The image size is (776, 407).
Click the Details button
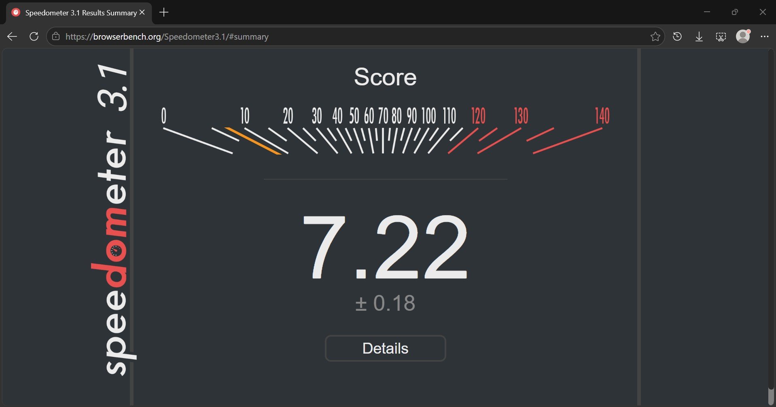386,348
